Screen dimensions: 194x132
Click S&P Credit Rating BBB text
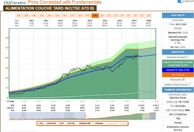pos(178,110)
